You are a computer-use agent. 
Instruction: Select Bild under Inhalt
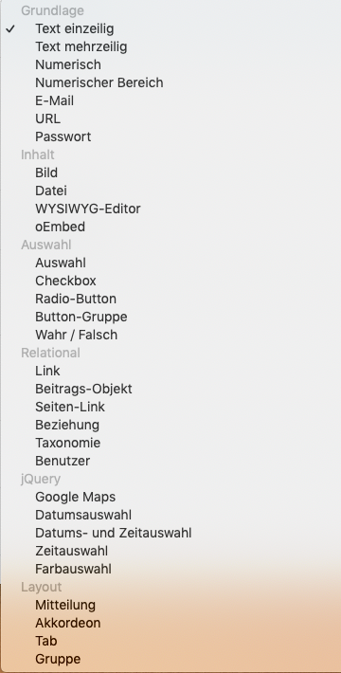pyautogui.click(x=170, y=173)
